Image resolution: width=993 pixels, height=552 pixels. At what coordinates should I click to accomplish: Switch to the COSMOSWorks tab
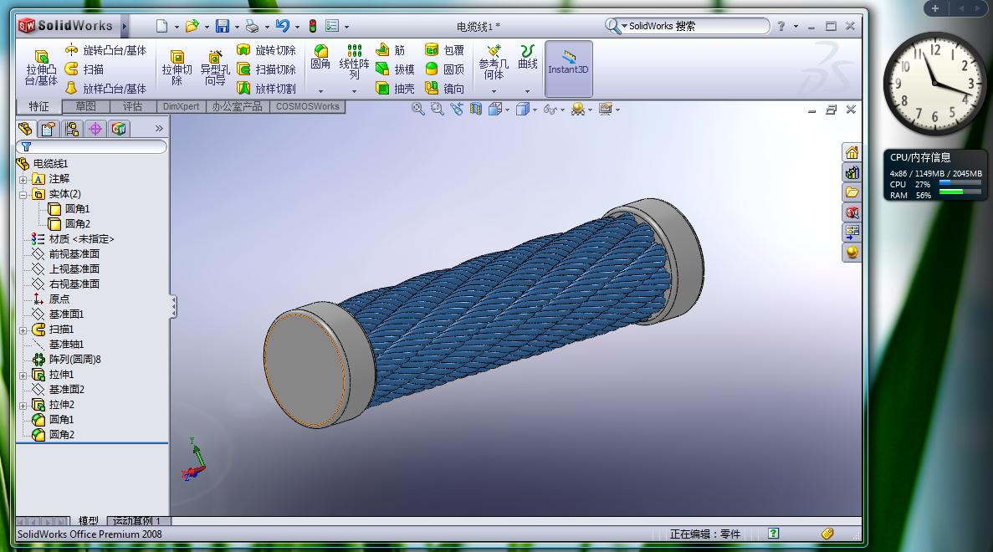coord(307,106)
